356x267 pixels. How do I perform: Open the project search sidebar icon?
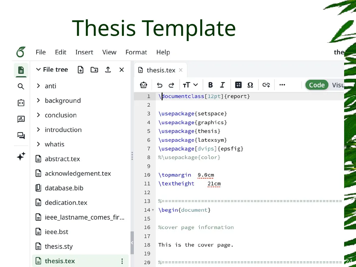click(x=21, y=87)
